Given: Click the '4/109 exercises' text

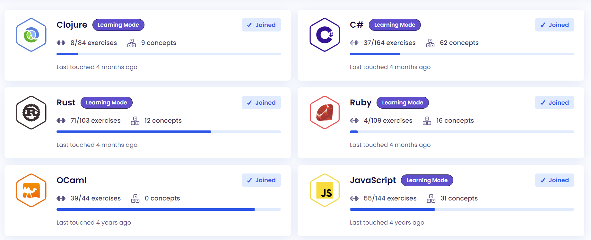Looking at the screenshot, I should [388, 120].
